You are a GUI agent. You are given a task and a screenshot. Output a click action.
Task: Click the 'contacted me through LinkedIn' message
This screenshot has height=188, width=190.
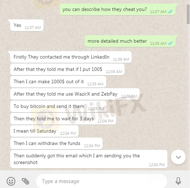coord(71,57)
